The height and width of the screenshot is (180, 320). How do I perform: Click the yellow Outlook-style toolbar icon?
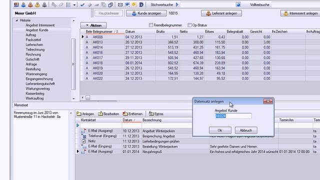click(134, 4)
